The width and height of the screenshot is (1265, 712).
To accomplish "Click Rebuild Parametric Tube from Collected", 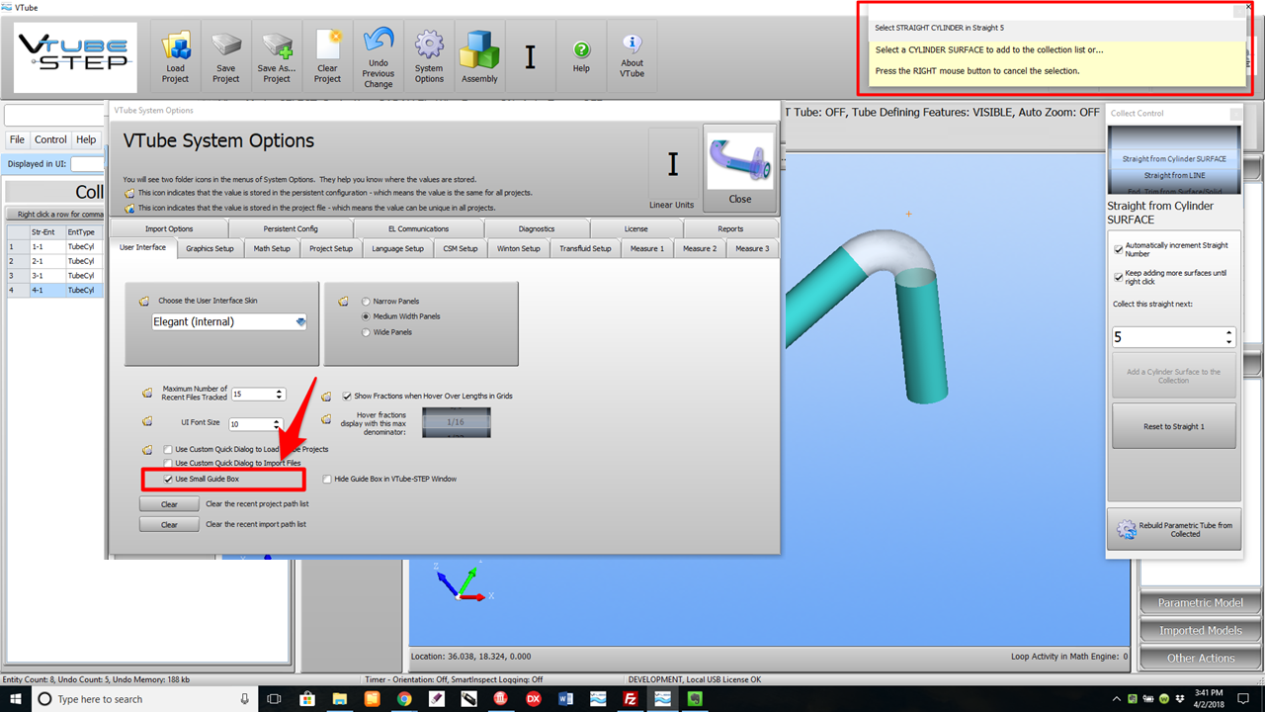I will tap(1174, 530).
